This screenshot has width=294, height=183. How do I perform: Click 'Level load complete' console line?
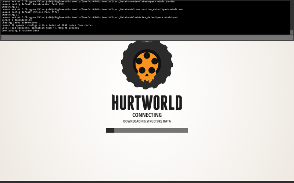pyautogui.click(x=40, y=28)
